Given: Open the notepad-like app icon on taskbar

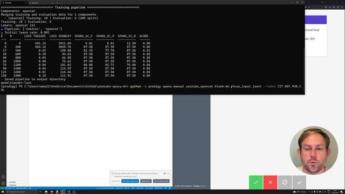Looking at the screenshot, I should 57,192.
